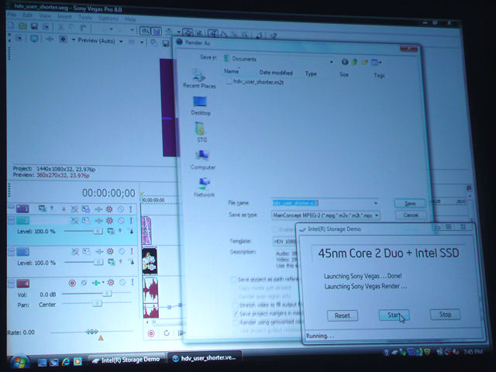Click the What's This help toolbar icon
Viewport: 496px width, 372px height.
coord(273,36)
